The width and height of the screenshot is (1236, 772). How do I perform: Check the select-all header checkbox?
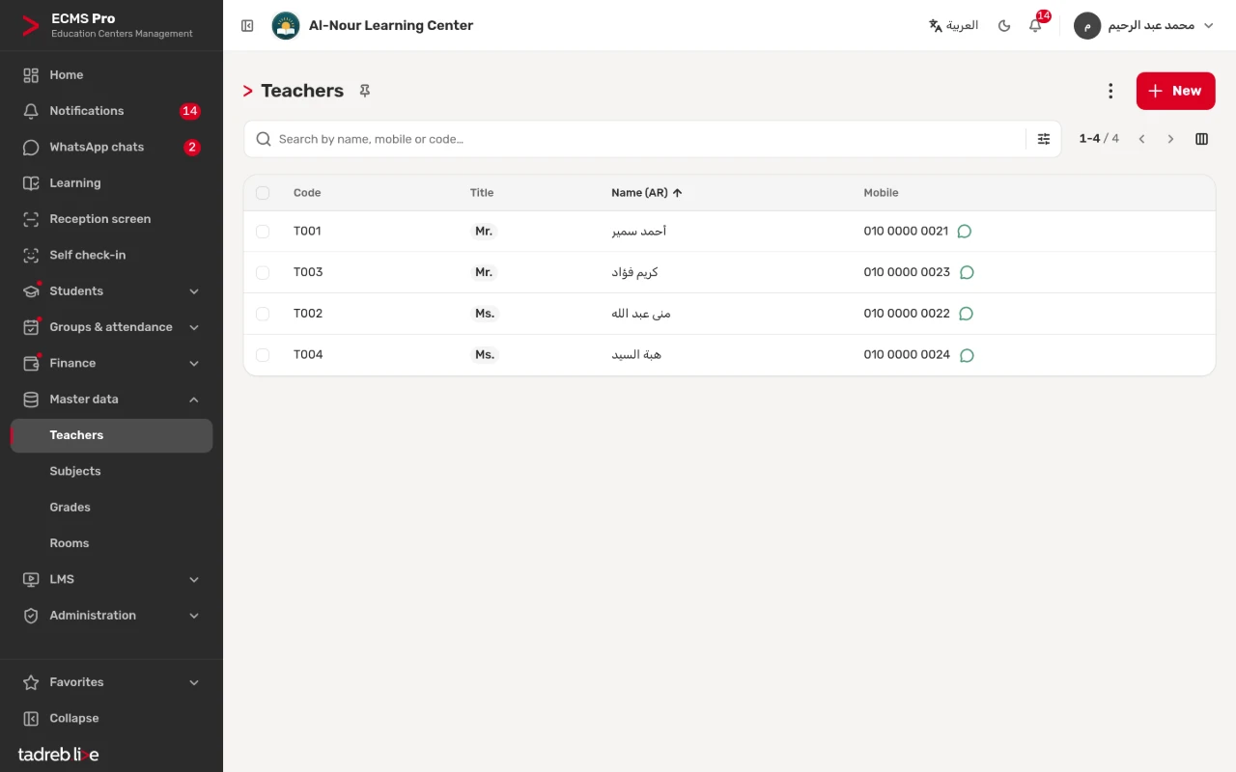click(263, 193)
